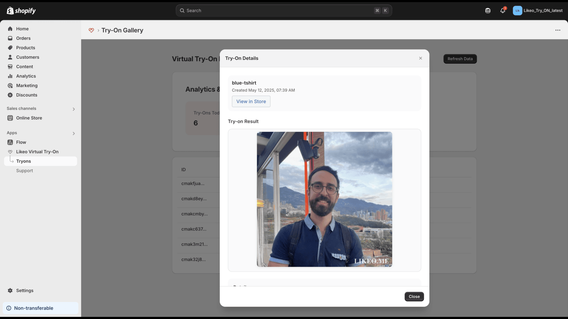Click the View in Store button
This screenshot has height=319, width=568.
click(x=251, y=101)
